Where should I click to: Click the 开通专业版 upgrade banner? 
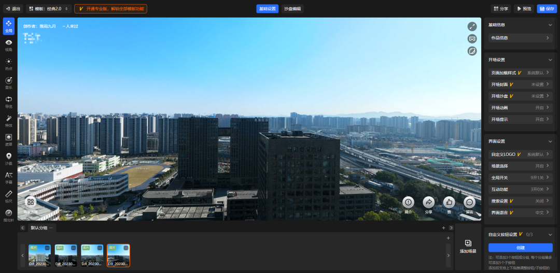click(x=111, y=9)
